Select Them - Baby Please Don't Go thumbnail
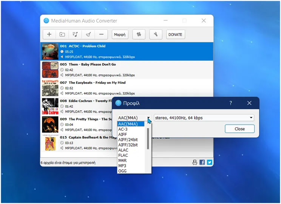 [x=50, y=70]
